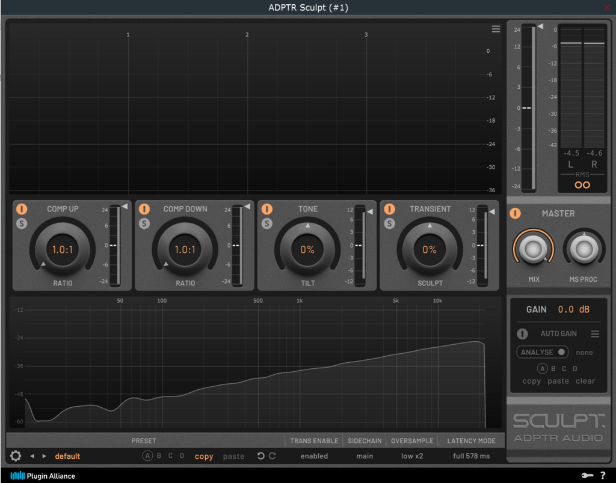Image resolution: width=616 pixels, height=483 pixels.
Task: Select Auto Gain slot A
Action: tap(542, 369)
